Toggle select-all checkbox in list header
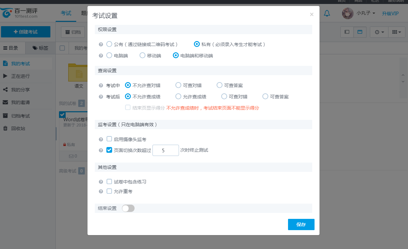Image resolution: width=408 pixels, height=249 pixels. [x=62, y=48]
